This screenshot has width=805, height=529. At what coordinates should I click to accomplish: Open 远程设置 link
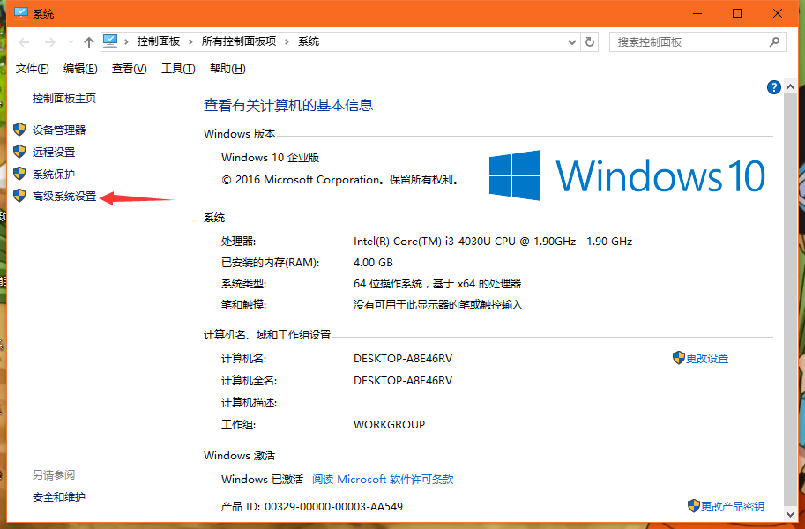coord(54,152)
